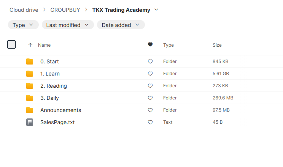Click the 3. Daily folder icon
The image size is (283, 167).
click(30, 98)
